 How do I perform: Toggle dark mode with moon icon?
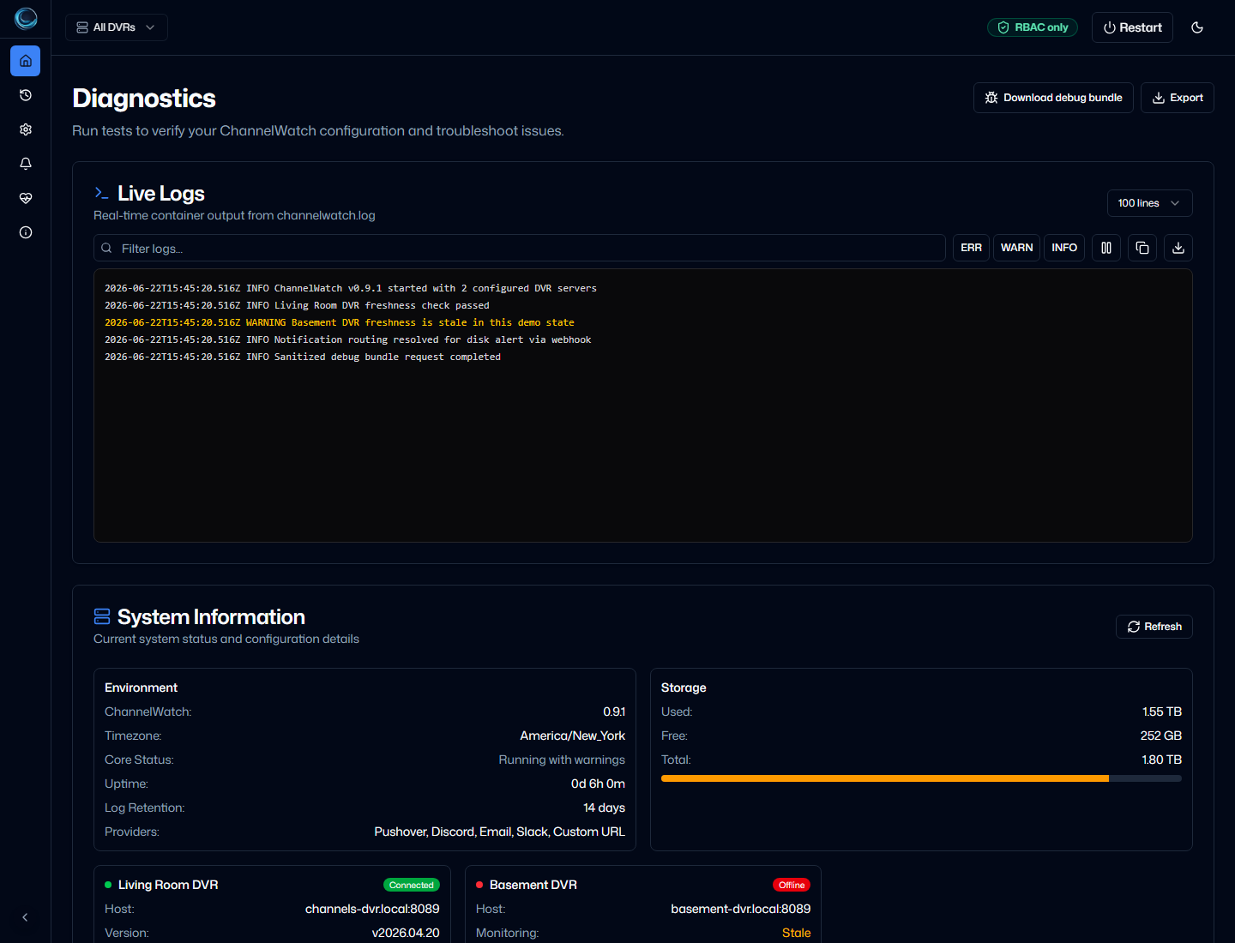coord(1197,27)
